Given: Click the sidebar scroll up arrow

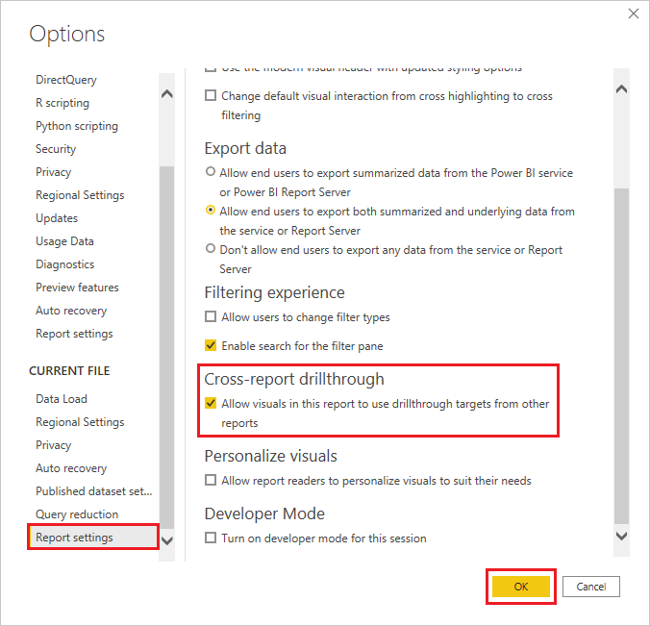Looking at the screenshot, I should (166, 93).
